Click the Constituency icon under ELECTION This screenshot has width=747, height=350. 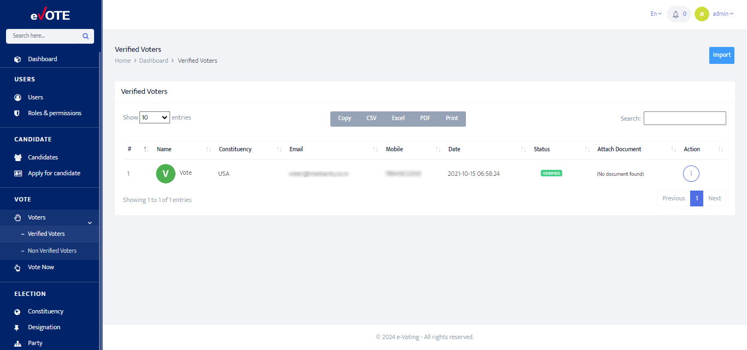coord(17,311)
